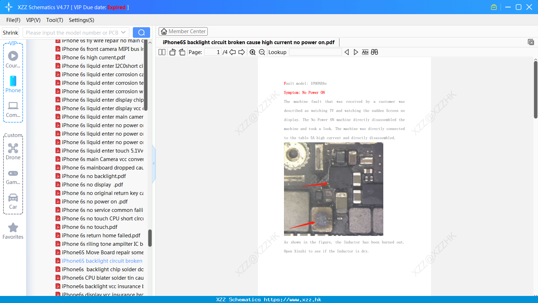The height and width of the screenshot is (303, 538).
Task: Open the Settings(S) menu
Action: pos(82,20)
